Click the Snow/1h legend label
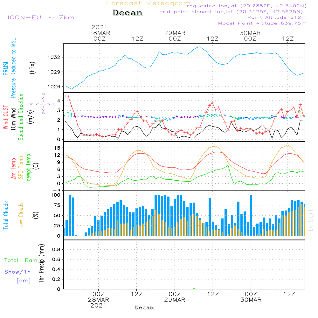This screenshot has width=318, height=318. 17,272
